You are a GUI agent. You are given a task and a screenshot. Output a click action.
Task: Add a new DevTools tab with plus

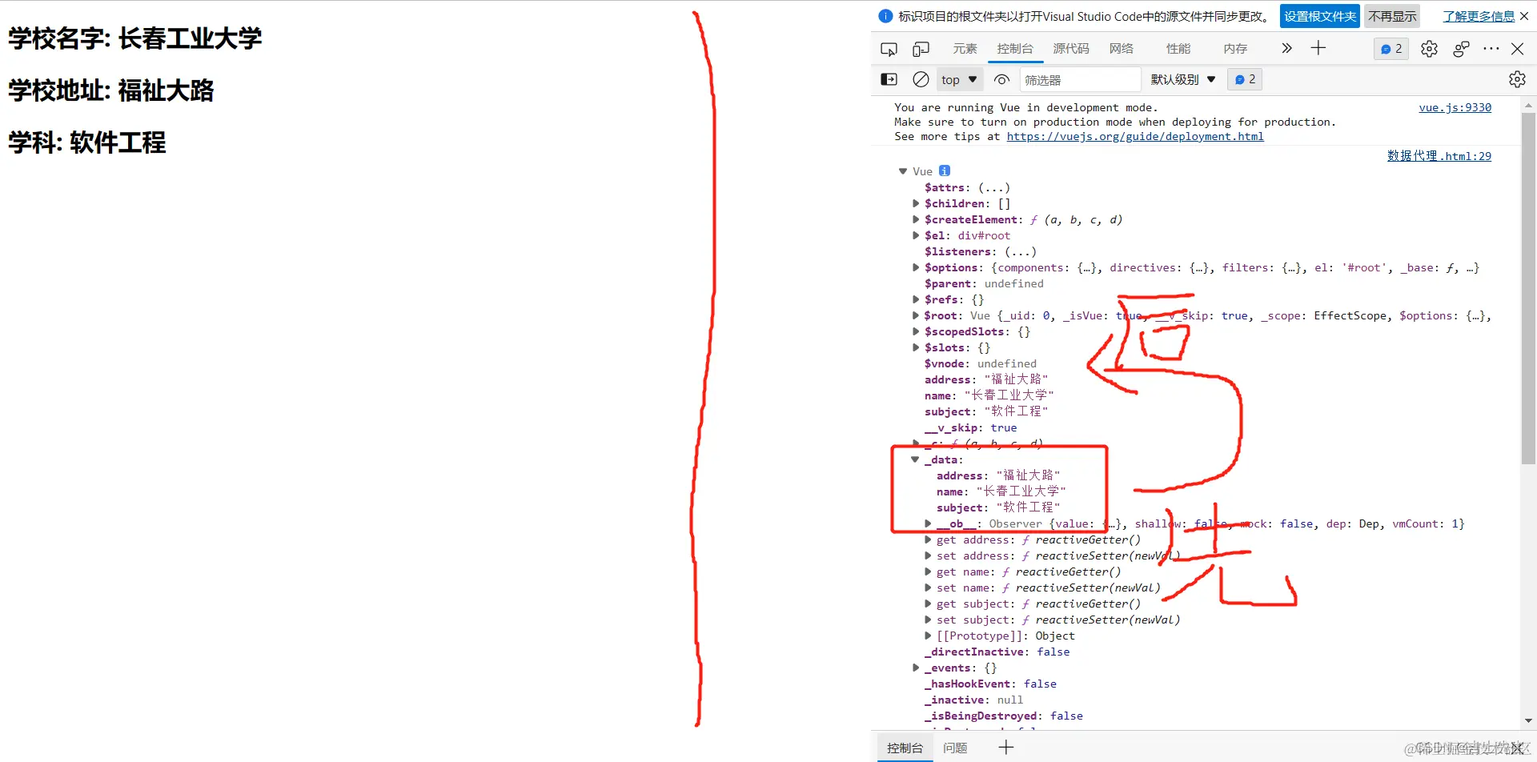click(x=1318, y=48)
